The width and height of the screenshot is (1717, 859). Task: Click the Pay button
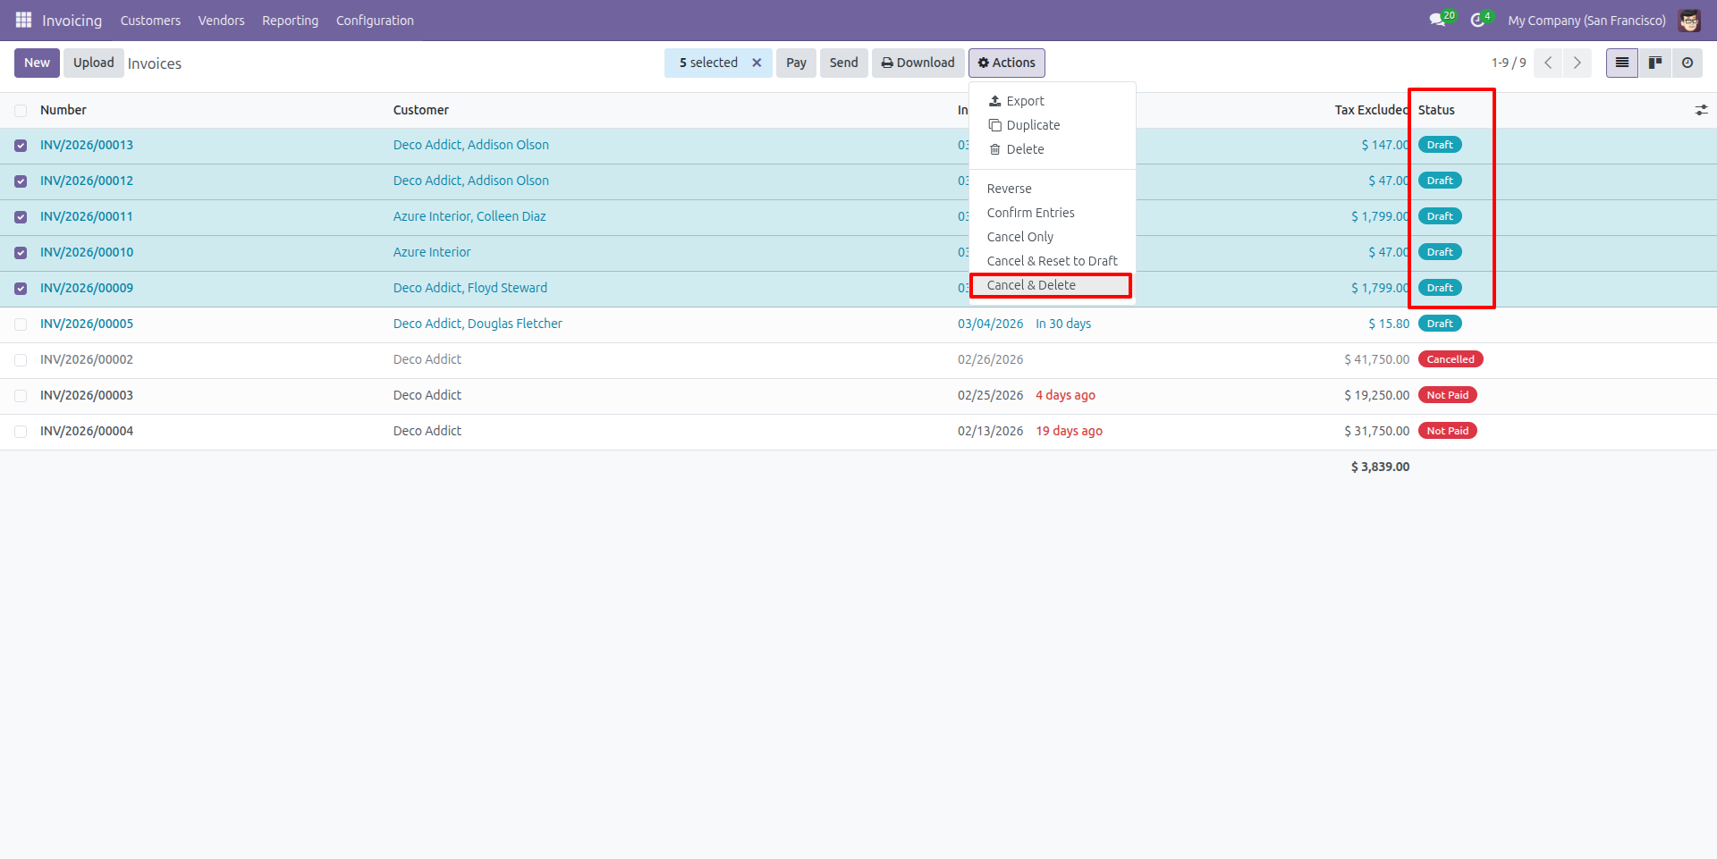[796, 63]
